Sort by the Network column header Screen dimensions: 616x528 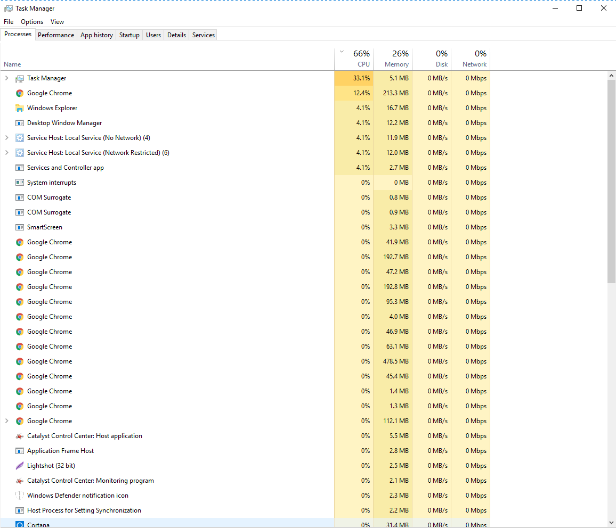[x=471, y=59]
